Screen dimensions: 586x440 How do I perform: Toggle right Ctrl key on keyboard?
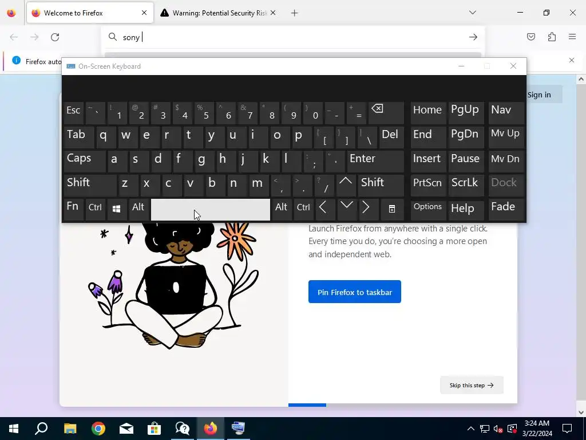click(303, 209)
